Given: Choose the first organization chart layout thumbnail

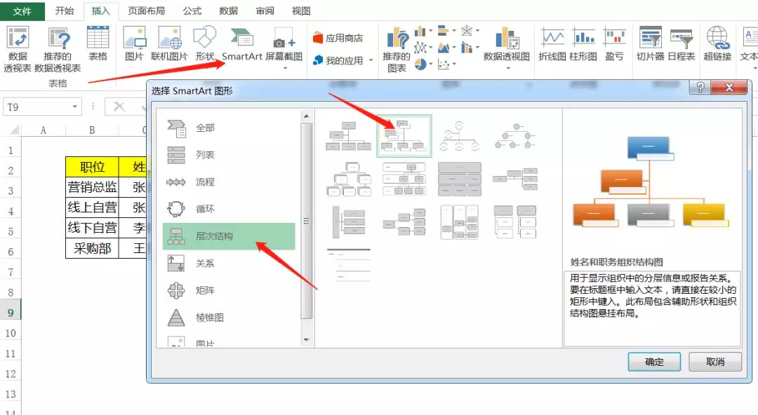Looking at the screenshot, I should [349, 136].
